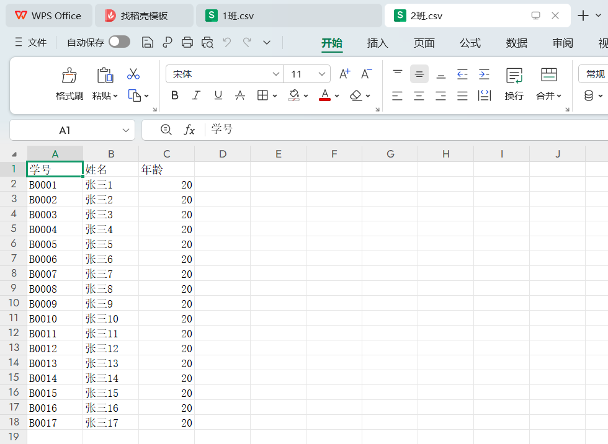The image size is (608, 444).
Task: Switch to the 1班.csv document tab
Action: click(289, 16)
